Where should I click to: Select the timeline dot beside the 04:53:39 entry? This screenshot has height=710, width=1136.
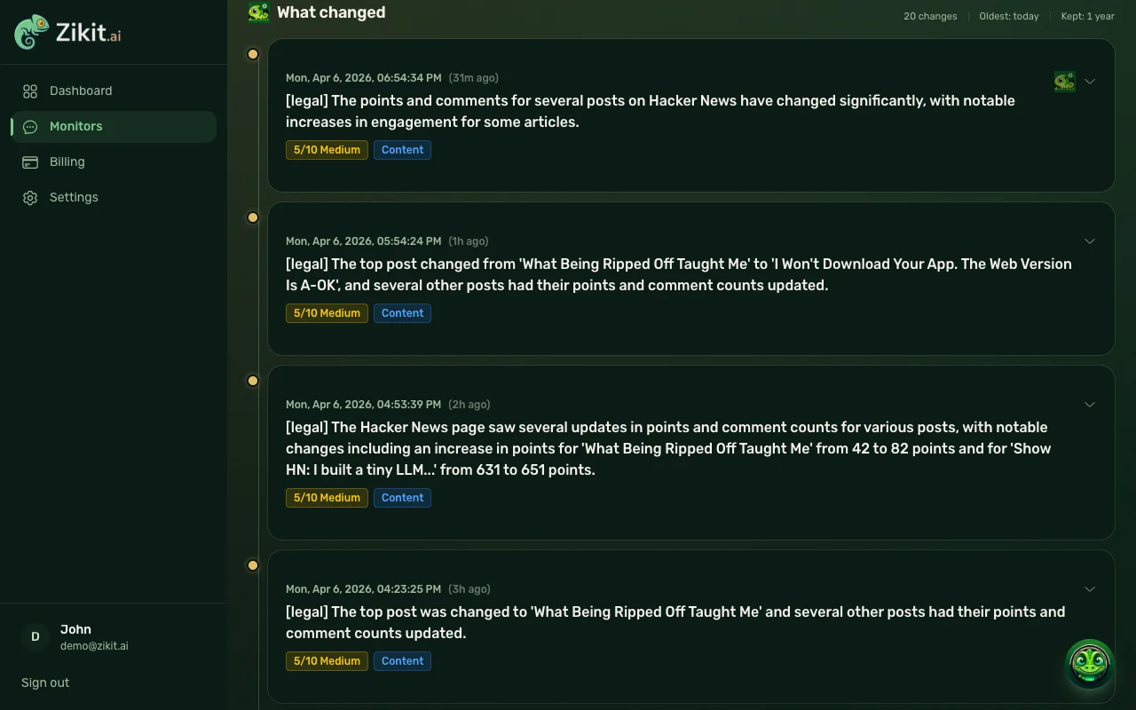tap(253, 381)
